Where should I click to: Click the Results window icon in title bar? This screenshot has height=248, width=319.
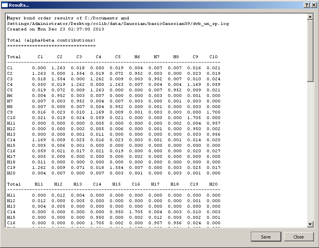point(5,5)
